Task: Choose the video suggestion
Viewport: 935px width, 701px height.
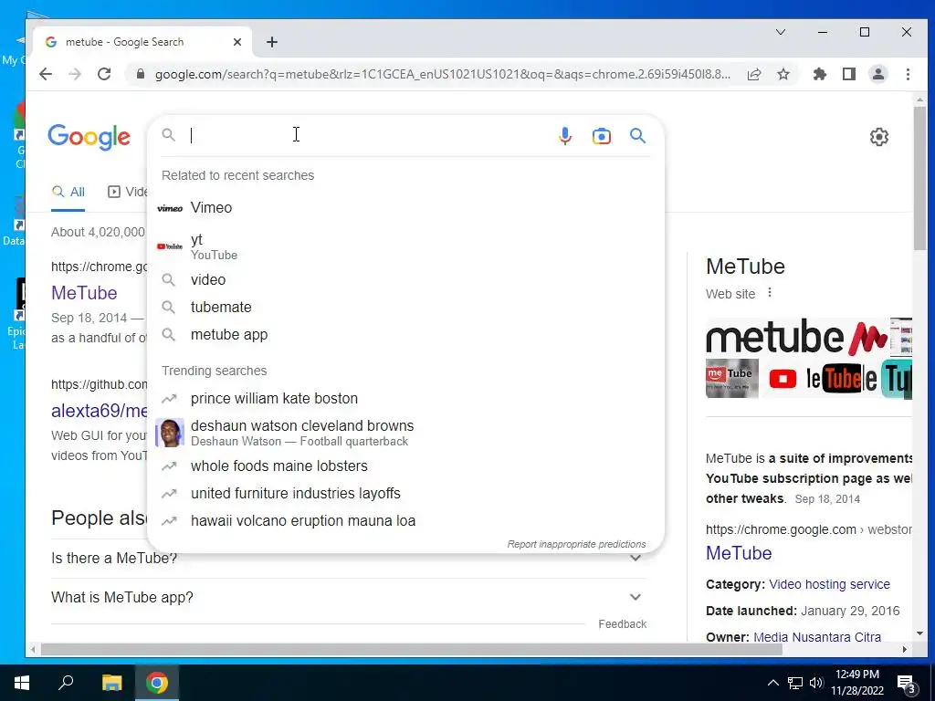Action: (405, 279)
